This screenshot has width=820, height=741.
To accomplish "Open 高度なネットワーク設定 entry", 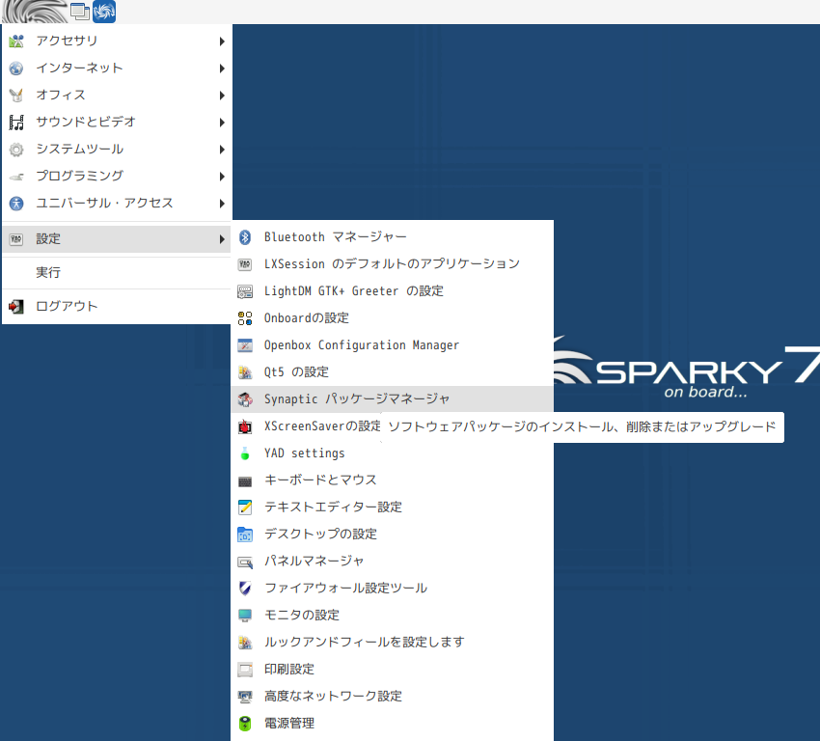I will (392, 697).
